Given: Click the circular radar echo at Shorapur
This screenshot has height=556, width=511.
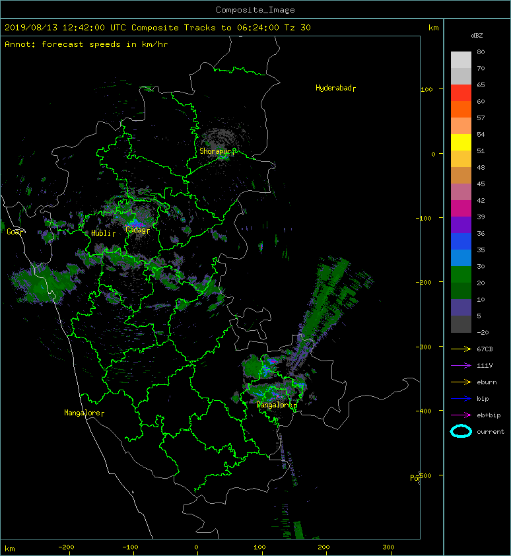Looking at the screenshot, I should [x=222, y=142].
